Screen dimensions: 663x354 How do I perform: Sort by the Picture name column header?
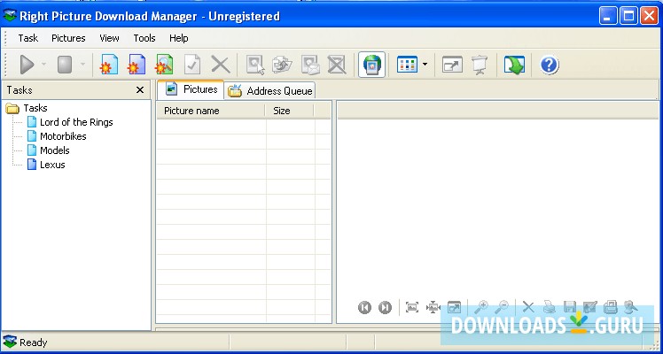click(211, 111)
